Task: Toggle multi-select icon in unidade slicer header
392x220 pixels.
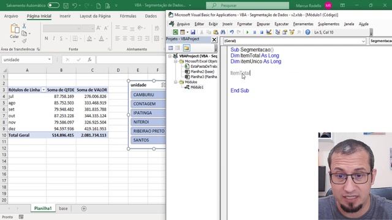Action: pos(164,85)
